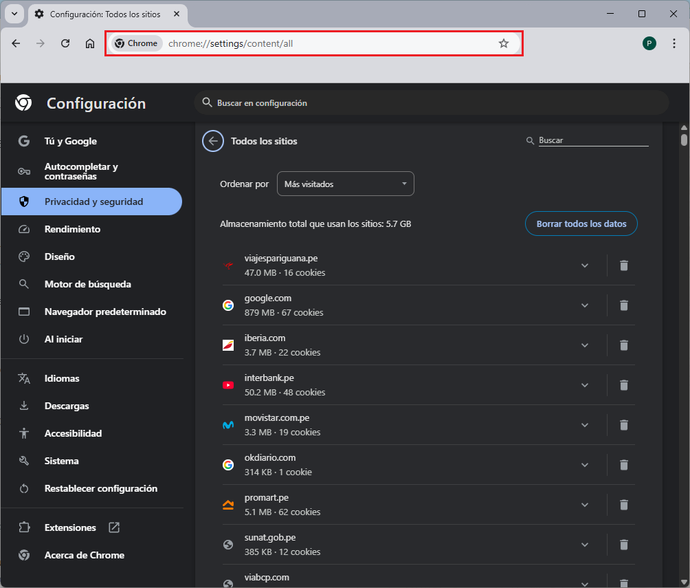The width and height of the screenshot is (690, 588).
Task: Open the Más visitados sort dropdown
Action: click(346, 184)
